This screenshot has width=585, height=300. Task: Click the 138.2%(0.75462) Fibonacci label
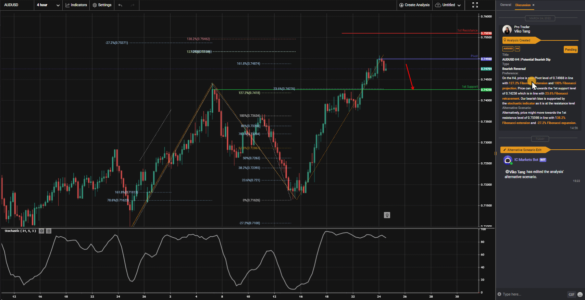(198, 39)
